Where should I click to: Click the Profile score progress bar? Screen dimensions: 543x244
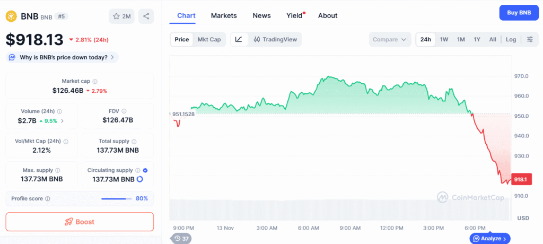tap(116, 199)
